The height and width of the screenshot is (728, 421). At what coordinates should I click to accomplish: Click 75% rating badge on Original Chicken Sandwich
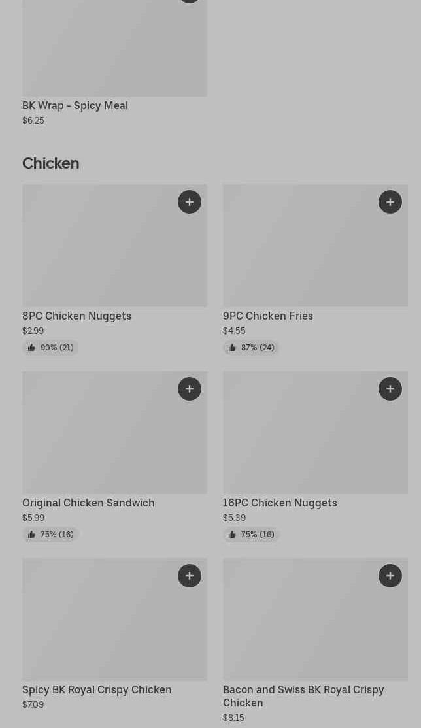click(50, 535)
